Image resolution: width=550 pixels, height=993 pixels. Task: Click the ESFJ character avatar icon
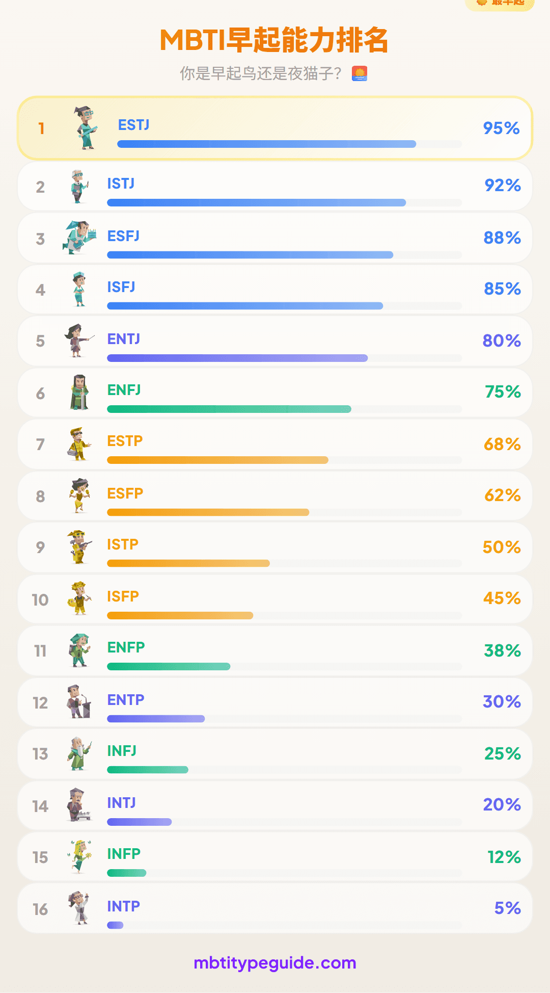79,238
